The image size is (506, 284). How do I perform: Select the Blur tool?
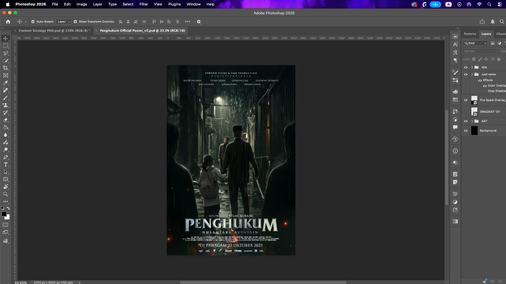[6, 135]
